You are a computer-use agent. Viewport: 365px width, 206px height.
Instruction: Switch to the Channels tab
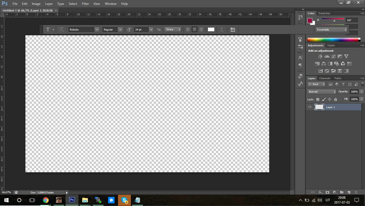coord(325,78)
